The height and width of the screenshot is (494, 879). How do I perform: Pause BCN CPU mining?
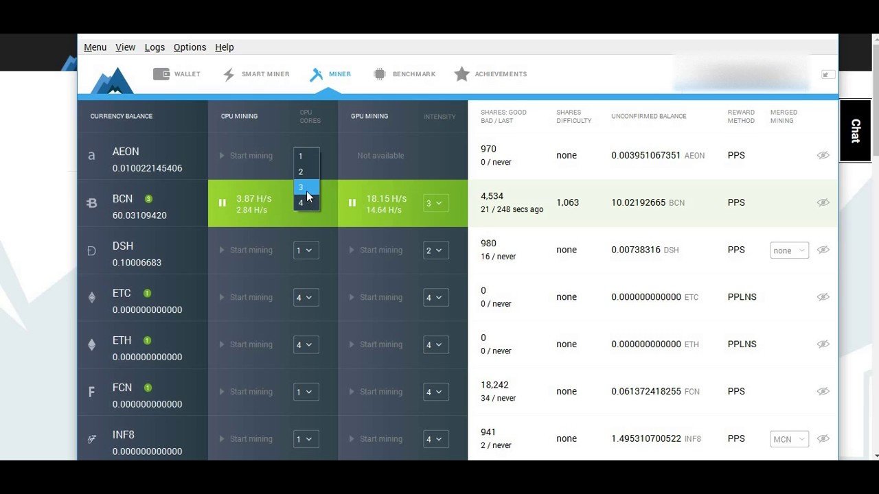pyautogui.click(x=222, y=202)
